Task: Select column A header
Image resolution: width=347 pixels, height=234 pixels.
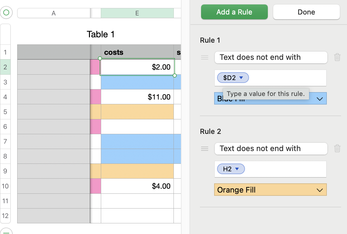Action: [54, 13]
